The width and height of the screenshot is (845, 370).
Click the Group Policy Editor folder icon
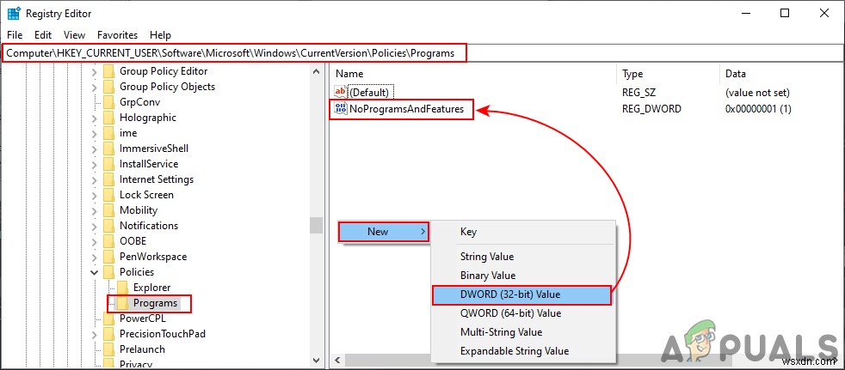tap(109, 71)
